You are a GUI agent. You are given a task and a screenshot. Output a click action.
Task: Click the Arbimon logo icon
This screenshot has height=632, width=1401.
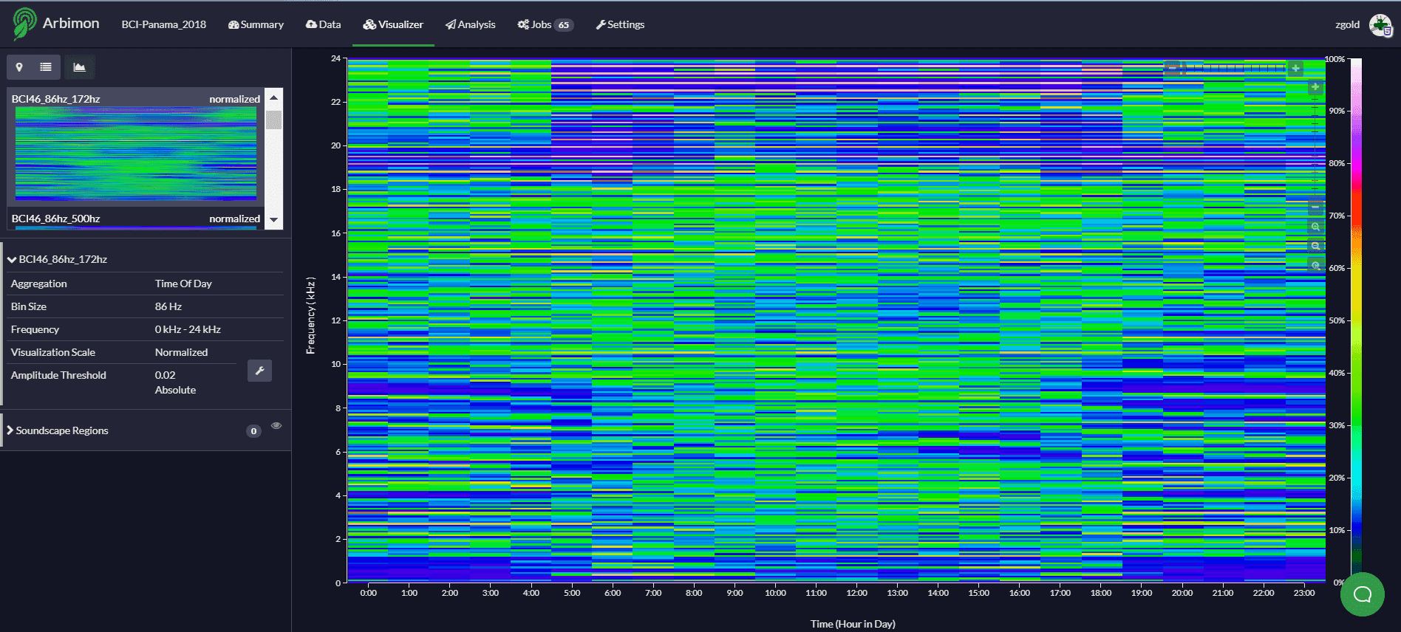pyautogui.click(x=24, y=24)
